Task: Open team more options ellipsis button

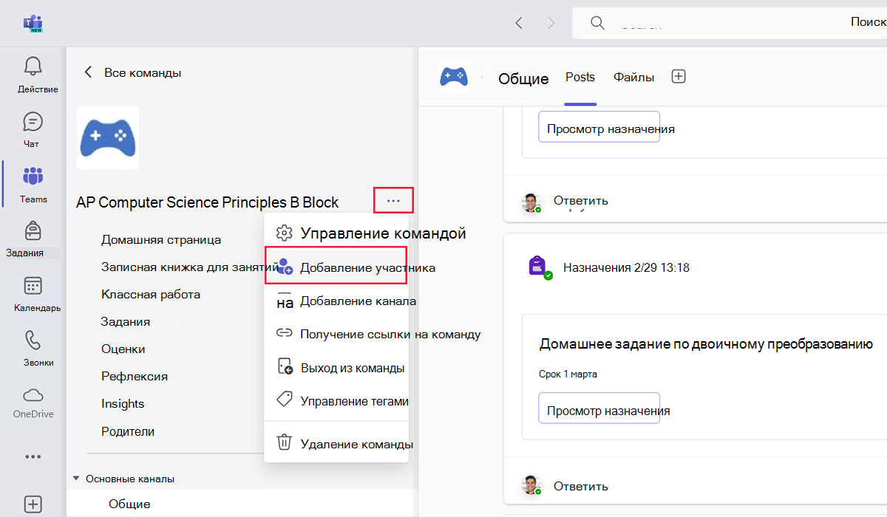Action: (393, 200)
